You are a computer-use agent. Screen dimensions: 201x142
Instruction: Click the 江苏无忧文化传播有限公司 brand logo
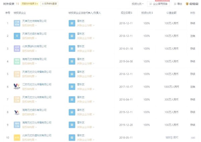17,87
